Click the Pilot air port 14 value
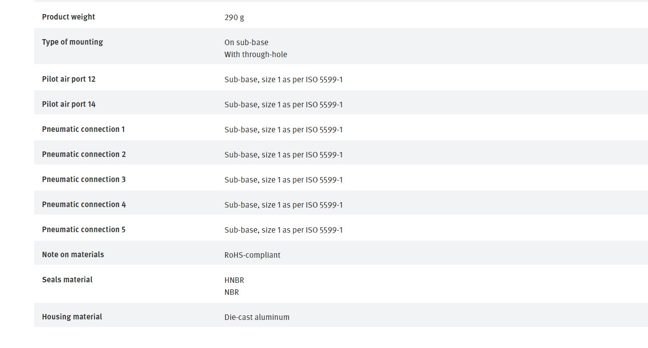The height and width of the screenshot is (348, 648). point(283,105)
